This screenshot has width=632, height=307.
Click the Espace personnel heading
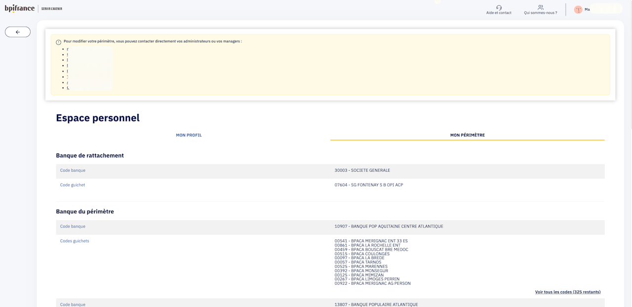[98, 118]
